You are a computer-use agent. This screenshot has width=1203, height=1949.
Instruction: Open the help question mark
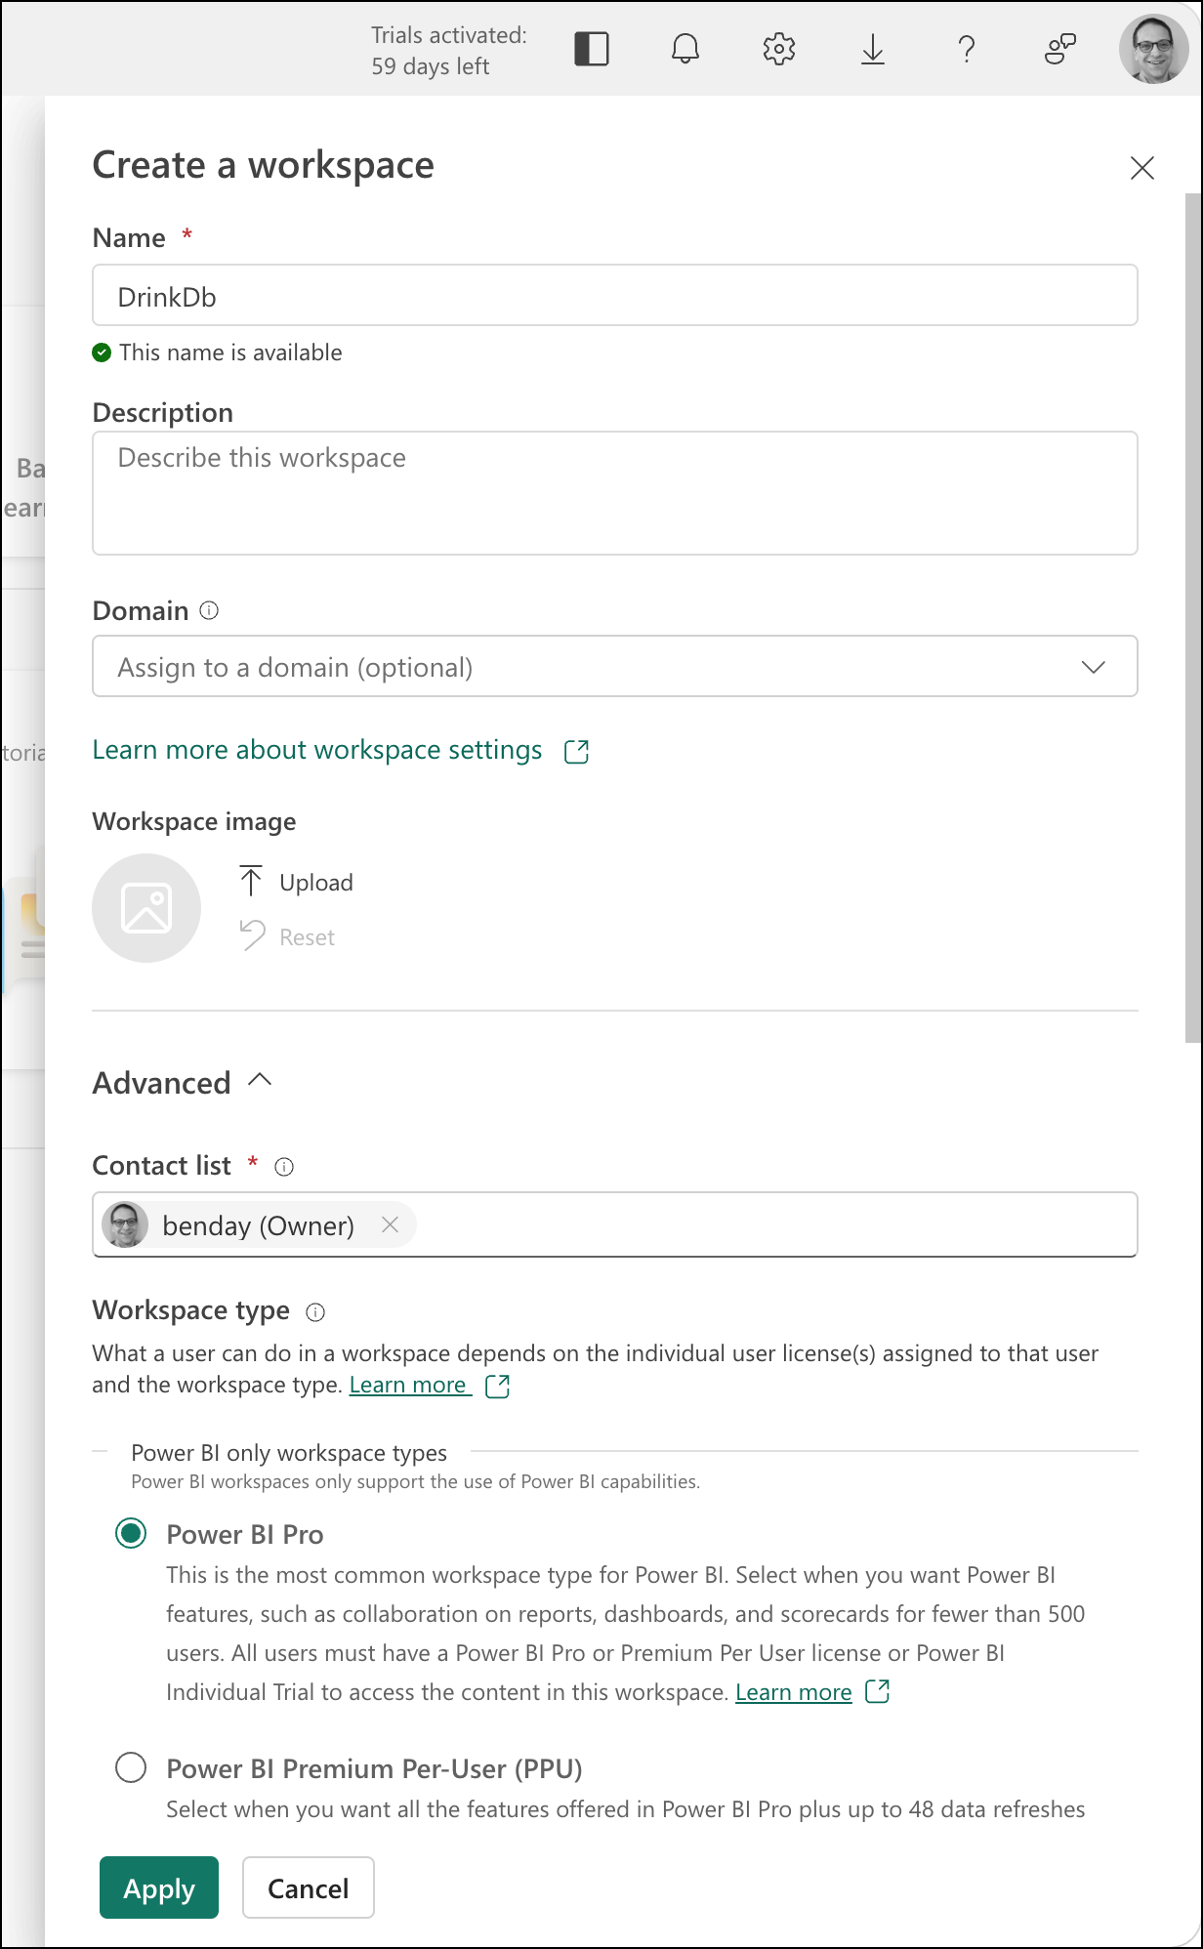tap(967, 49)
